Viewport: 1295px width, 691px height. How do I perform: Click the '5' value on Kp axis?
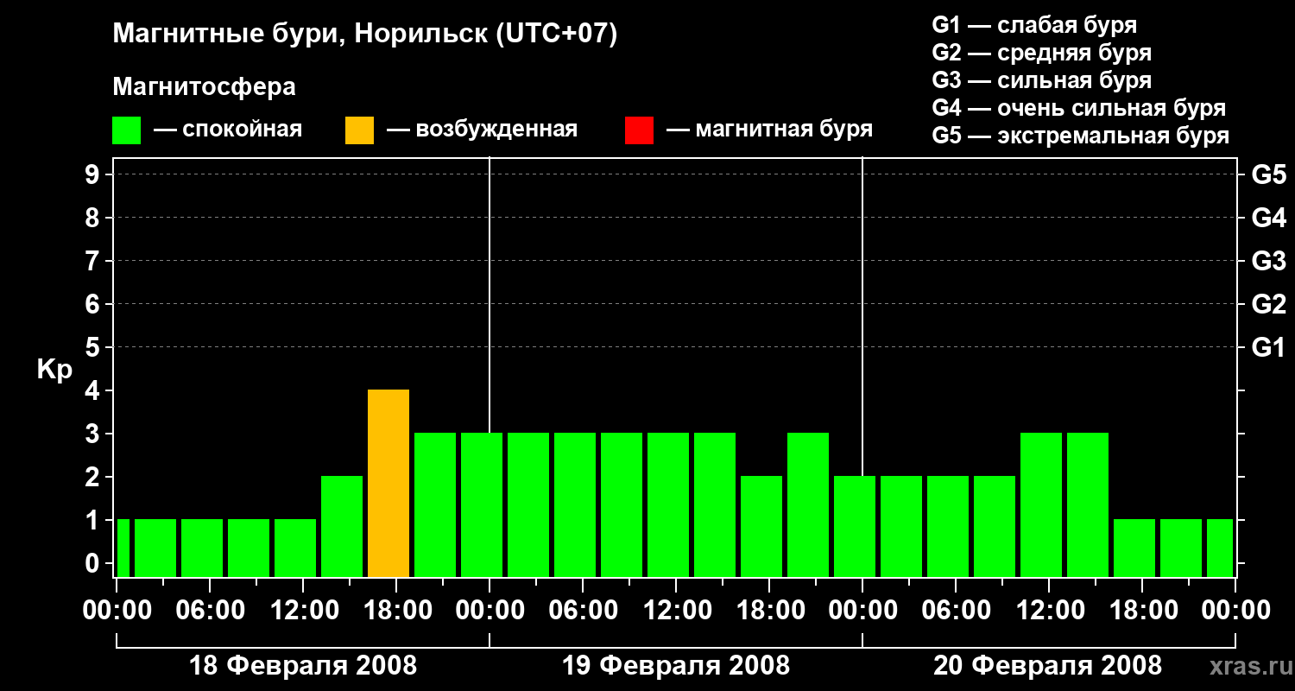click(94, 347)
